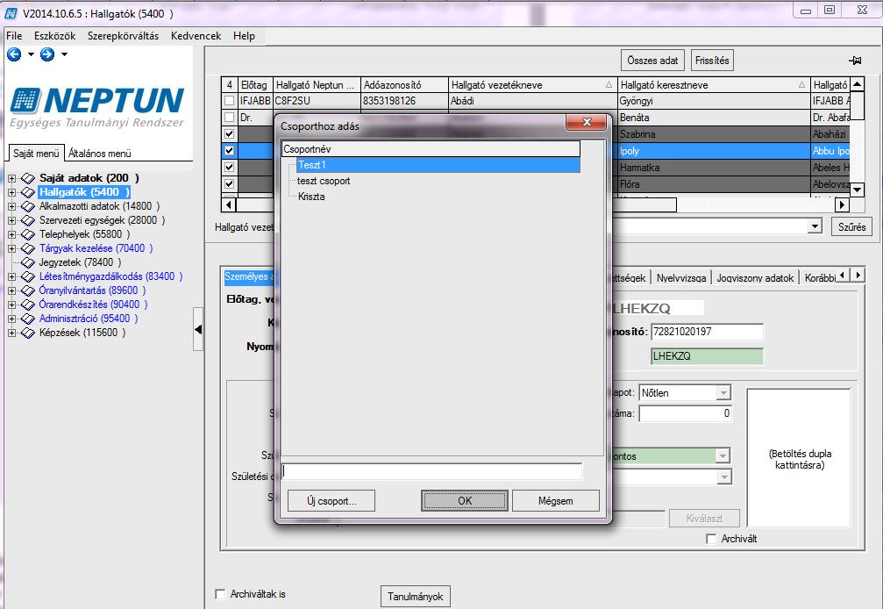Screen dimensions: 883x609
Task: Click the book icon next to Óranyilvántartás
Action: tap(27, 290)
